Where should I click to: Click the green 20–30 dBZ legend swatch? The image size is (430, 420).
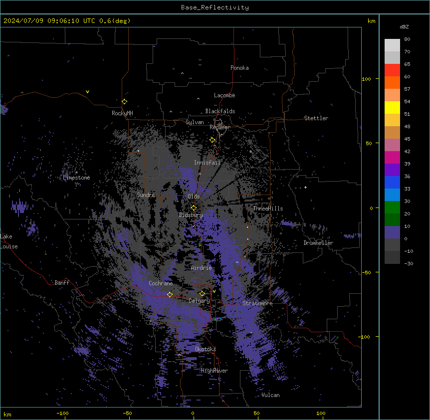(392, 208)
